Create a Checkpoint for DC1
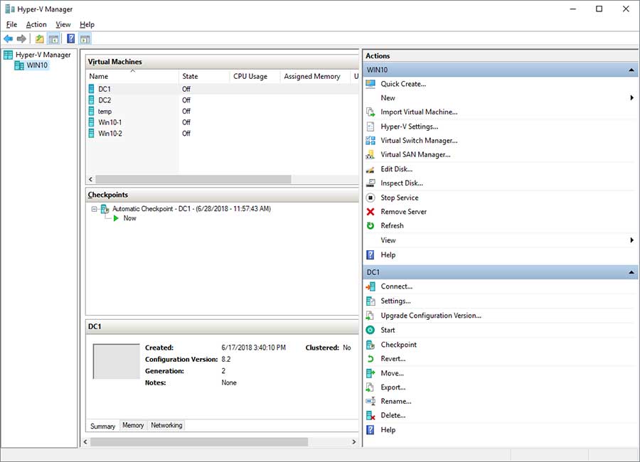Viewport: 640px width, 462px height. 398,344
